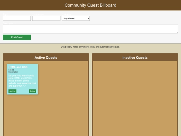Click the faint Category label above dropdown
The height and width of the screenshot is (136, 181).
pos(66,14)
